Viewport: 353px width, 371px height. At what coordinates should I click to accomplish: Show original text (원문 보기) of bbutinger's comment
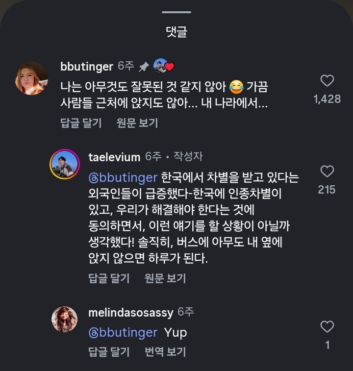coord(137,123)
